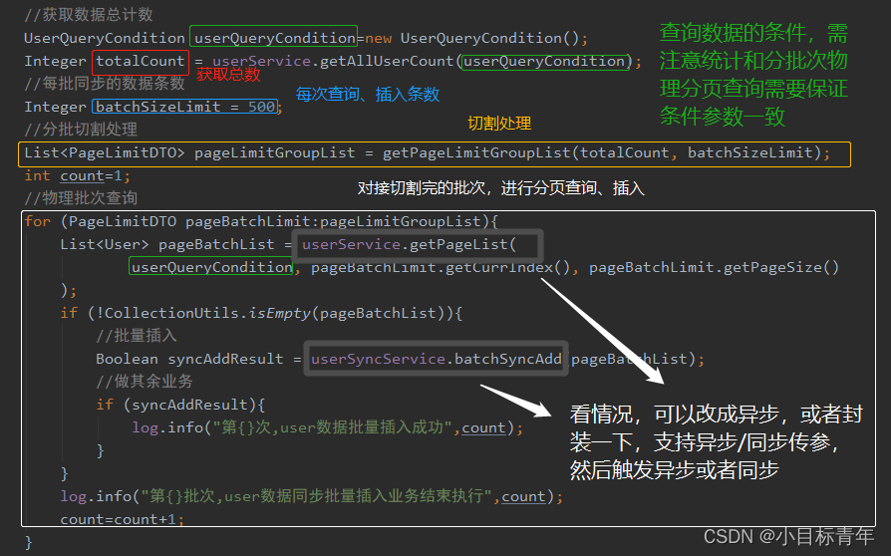Screen dimensions: 891x556
Task: Click the comment '//分批切割处理'
Action: coord(81,130)
